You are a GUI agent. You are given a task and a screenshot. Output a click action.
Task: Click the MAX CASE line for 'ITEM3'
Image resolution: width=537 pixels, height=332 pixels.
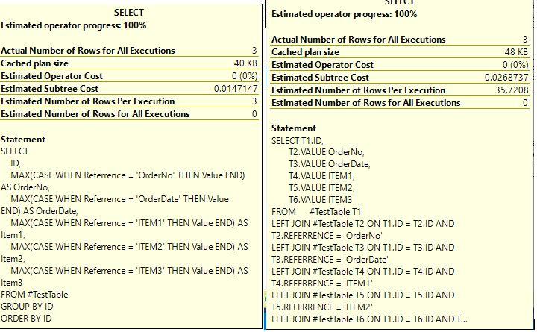coord(129,271)
